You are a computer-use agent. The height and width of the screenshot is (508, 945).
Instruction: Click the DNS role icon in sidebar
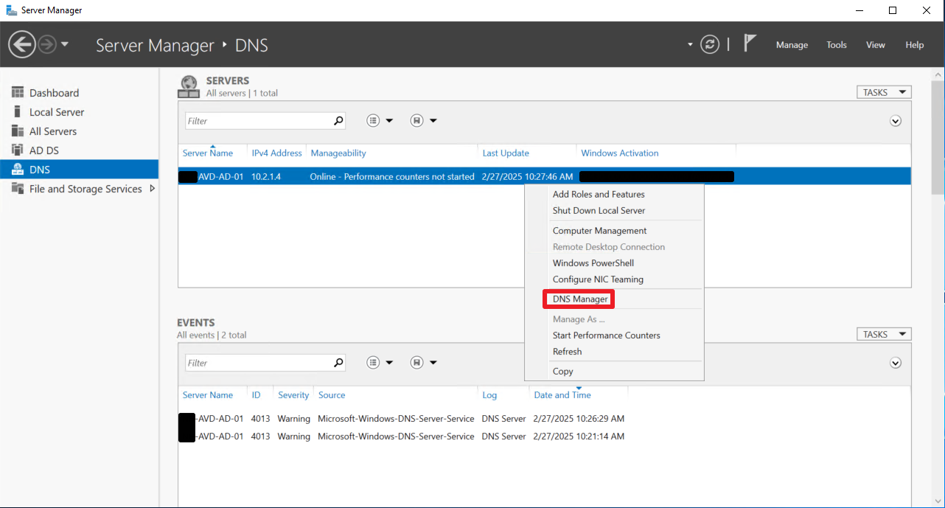[18, 169]
